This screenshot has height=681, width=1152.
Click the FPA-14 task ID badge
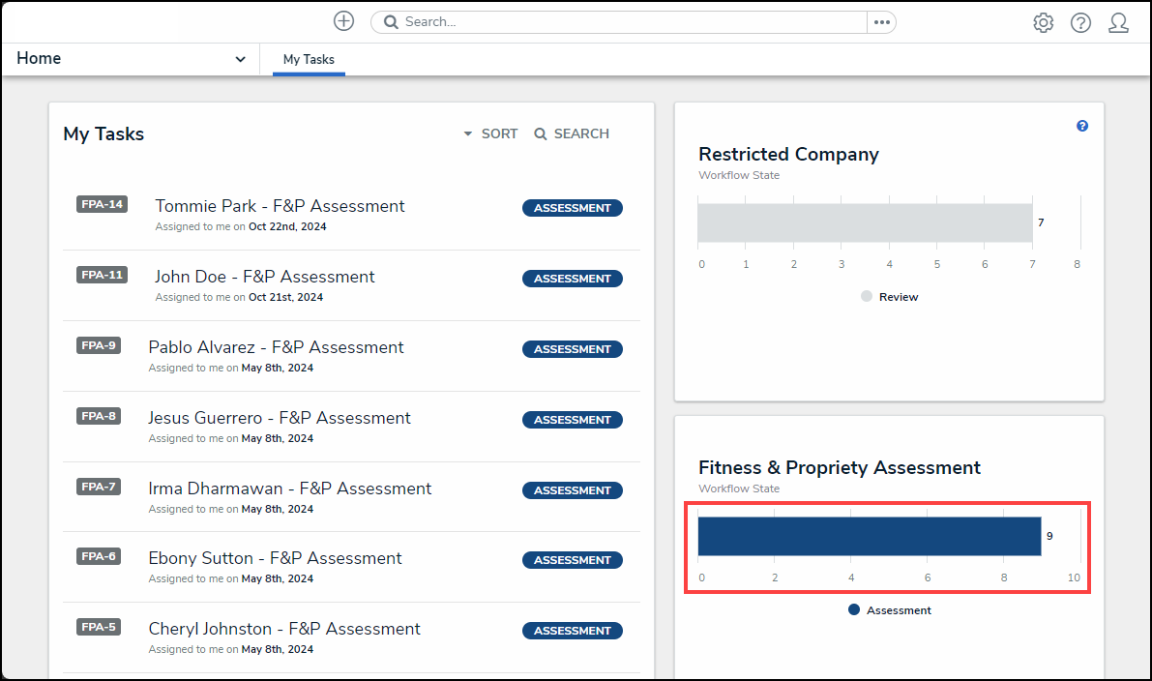tap(102, 204)
